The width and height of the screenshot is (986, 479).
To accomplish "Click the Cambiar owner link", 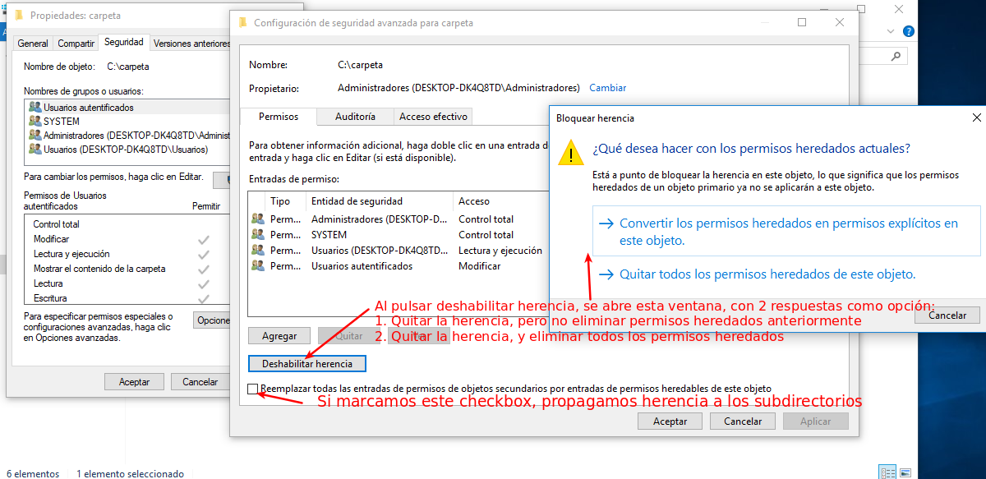I will 607,88.
